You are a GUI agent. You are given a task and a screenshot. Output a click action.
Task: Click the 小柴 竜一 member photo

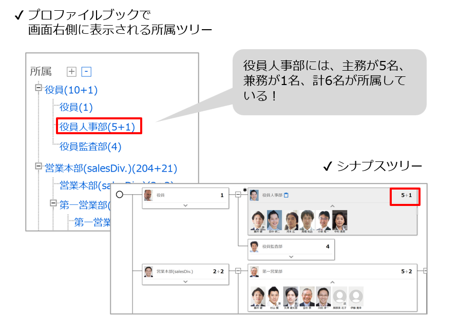tap(323, 220)
